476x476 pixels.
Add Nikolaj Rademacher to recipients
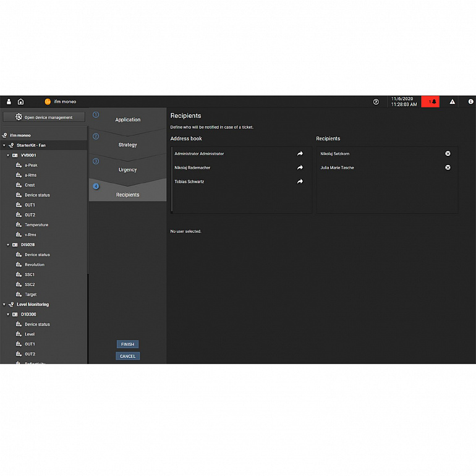[x=300, y=168]
